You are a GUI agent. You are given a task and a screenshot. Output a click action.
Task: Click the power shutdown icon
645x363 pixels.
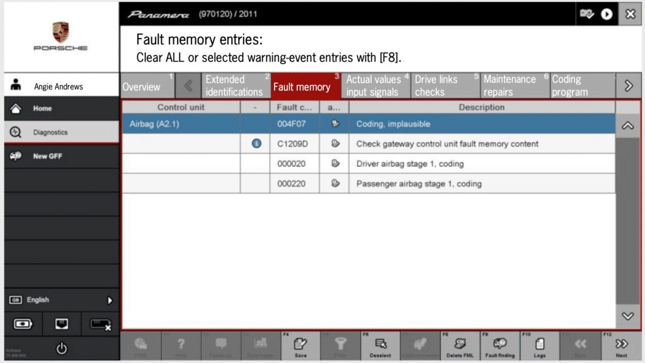tap(62, 349)
